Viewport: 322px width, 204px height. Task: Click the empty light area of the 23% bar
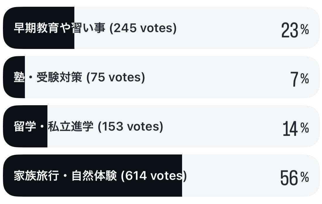point(228,28)
